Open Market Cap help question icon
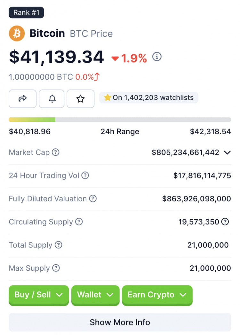This screenshot has width=240, height=335. click(56, 152)
